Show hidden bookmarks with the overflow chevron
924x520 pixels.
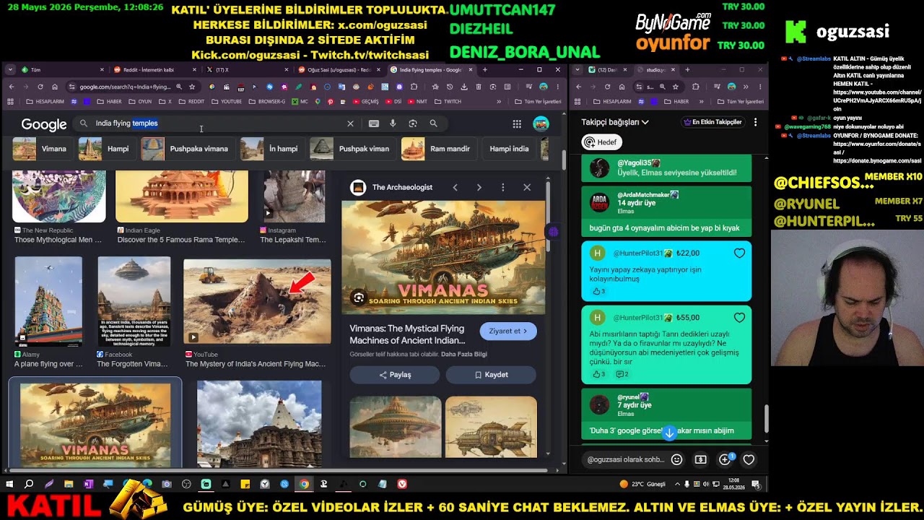pos(498,102)
